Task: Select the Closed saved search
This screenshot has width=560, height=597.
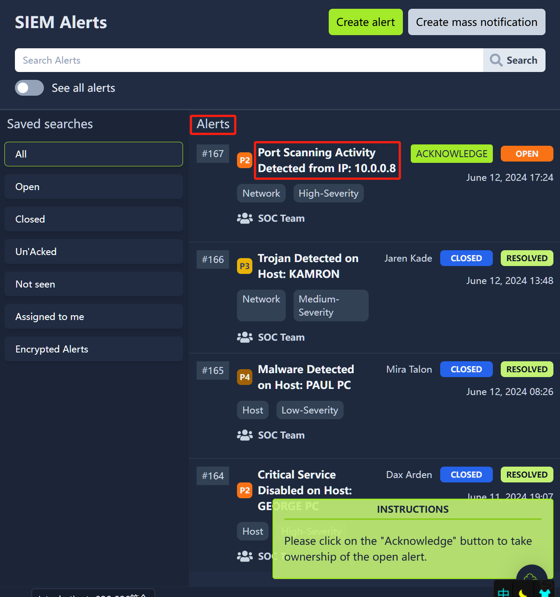Action: (93, 219)
